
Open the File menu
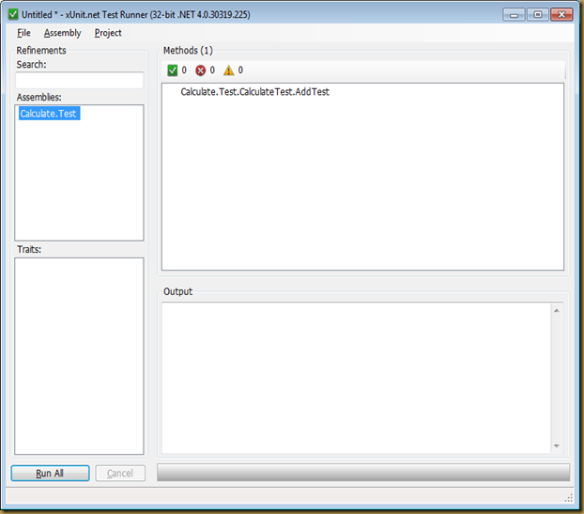pos(23,33)
